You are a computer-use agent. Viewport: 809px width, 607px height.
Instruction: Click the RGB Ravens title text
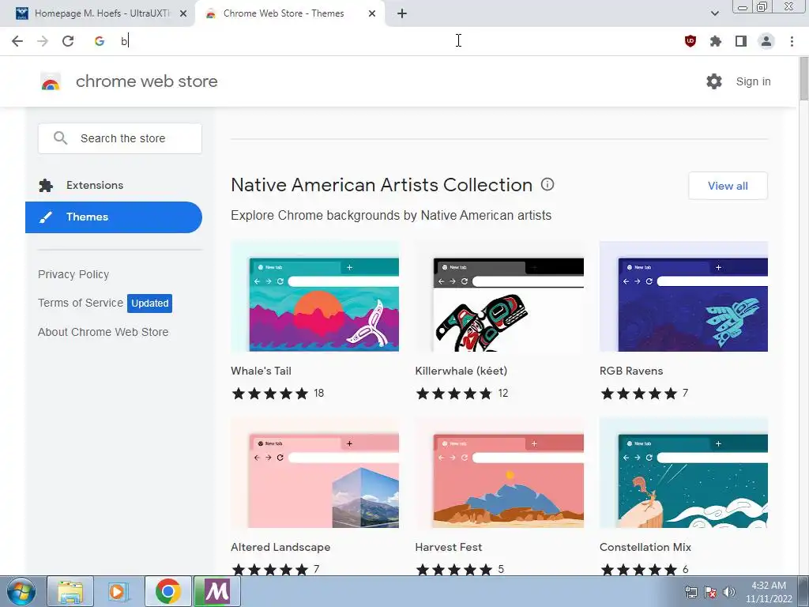click(x=631, y=371)
